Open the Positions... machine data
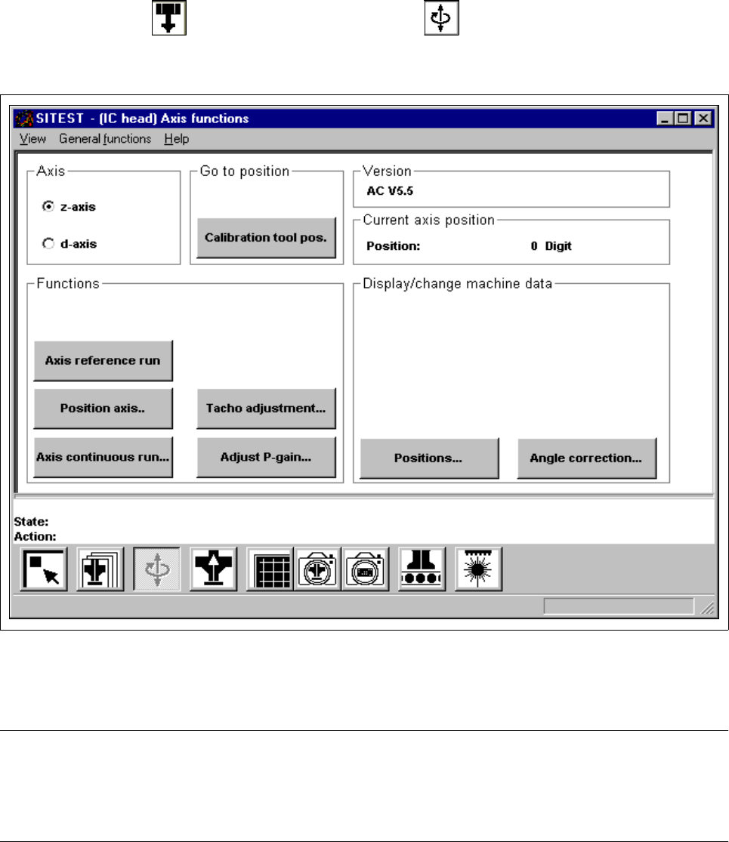 (x=429, y=458)
